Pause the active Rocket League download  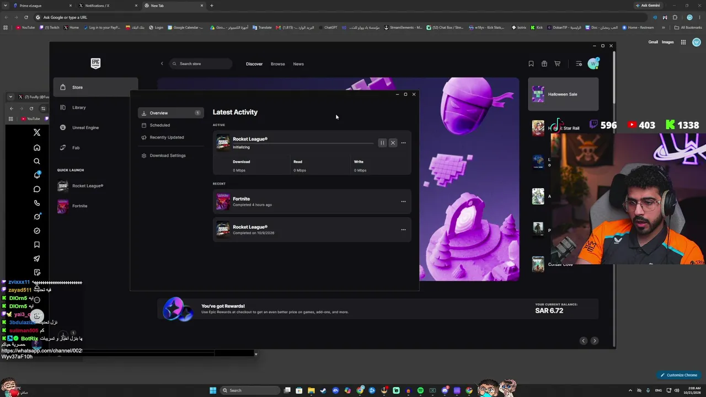pos(382,143)
